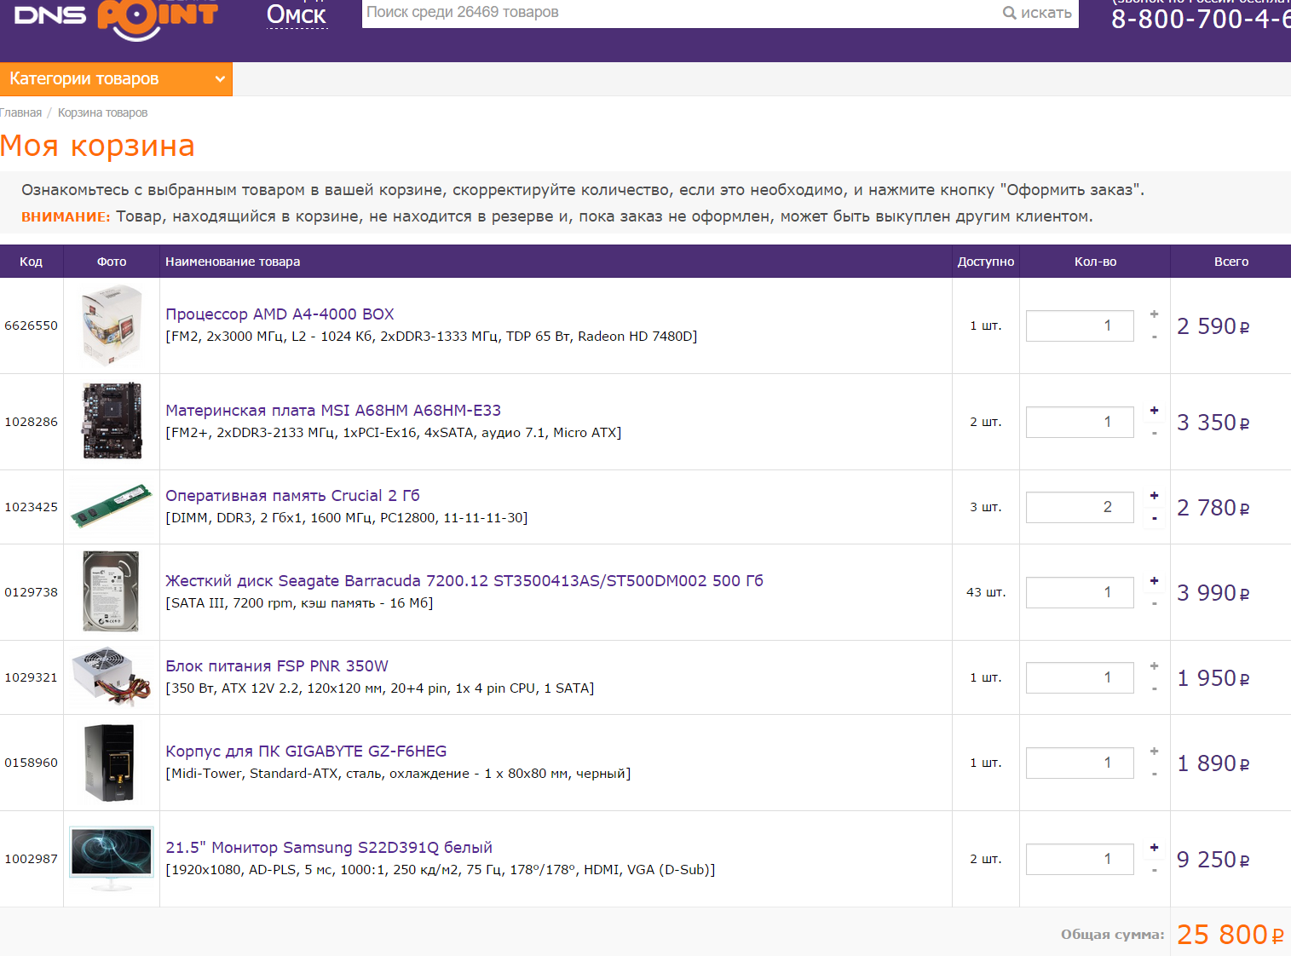Click quantity field for Seagate hard disk

(1080, 592)
